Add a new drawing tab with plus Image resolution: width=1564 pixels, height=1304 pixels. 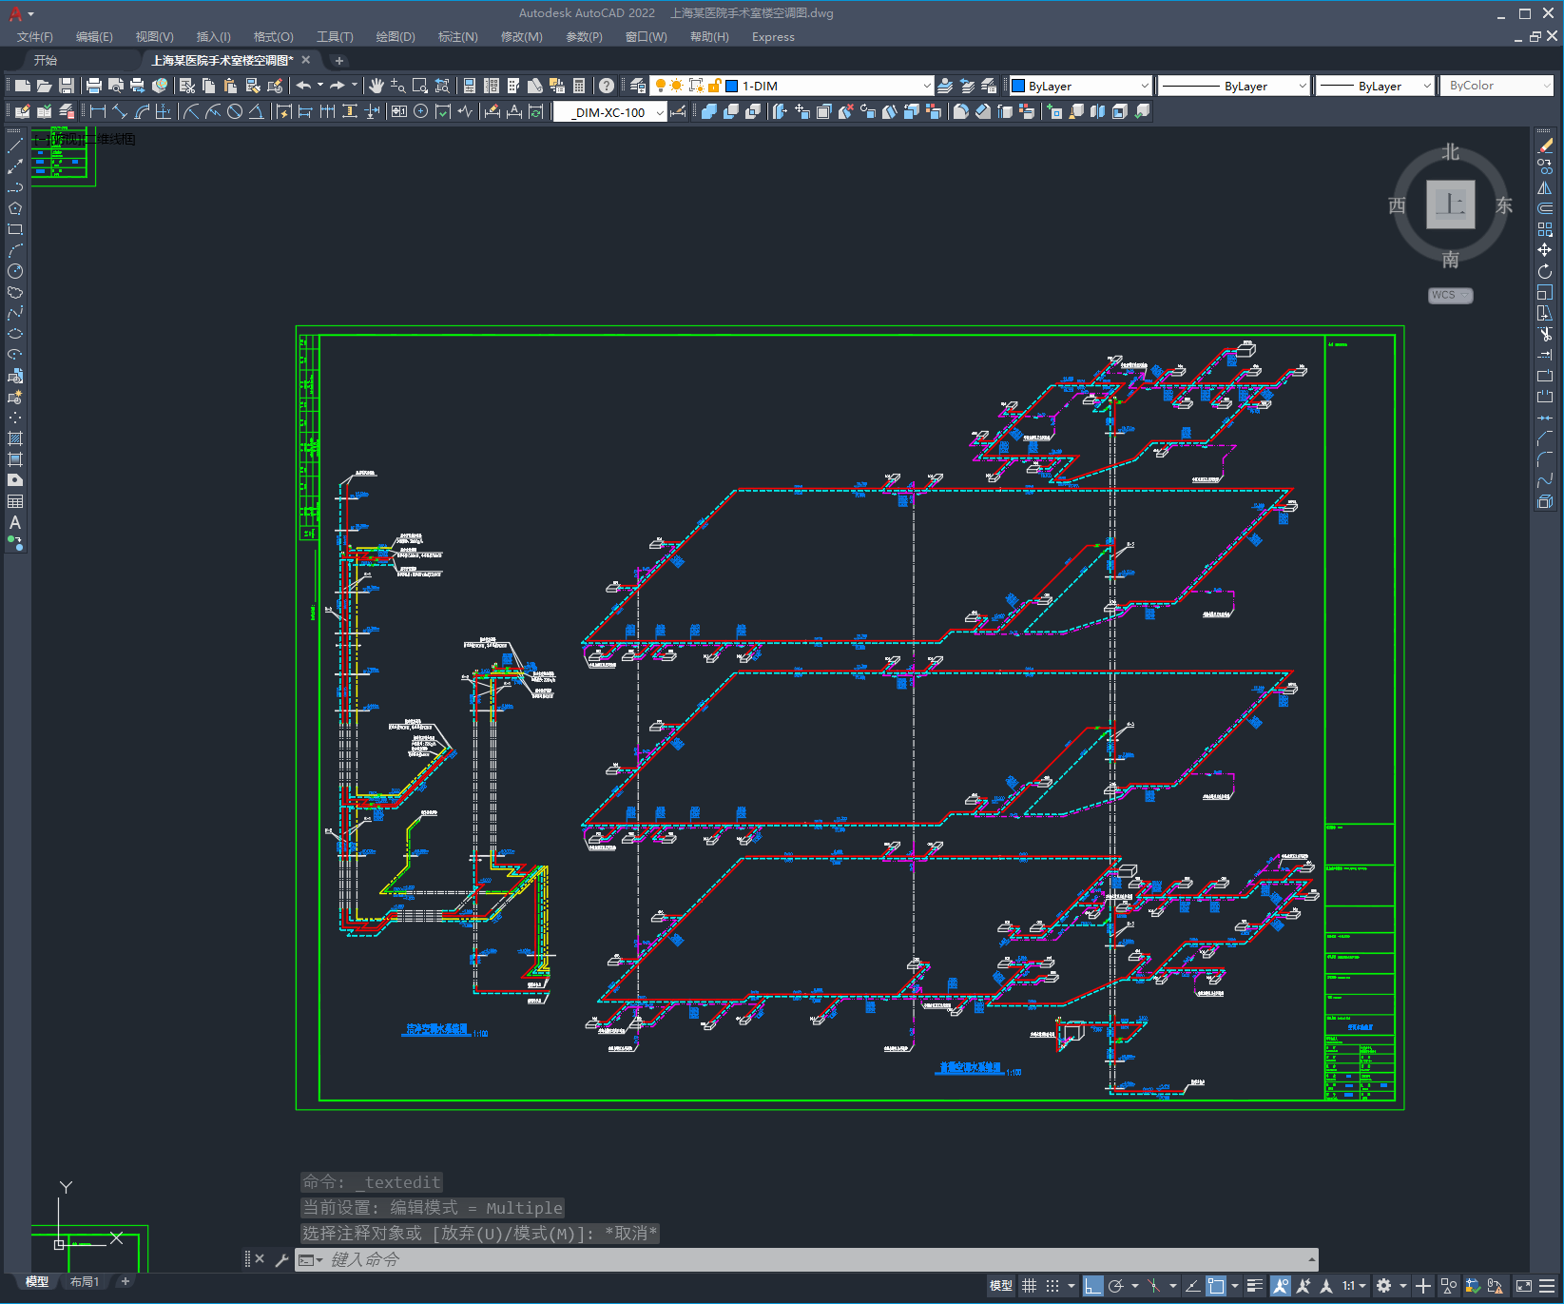pos(339,61)
